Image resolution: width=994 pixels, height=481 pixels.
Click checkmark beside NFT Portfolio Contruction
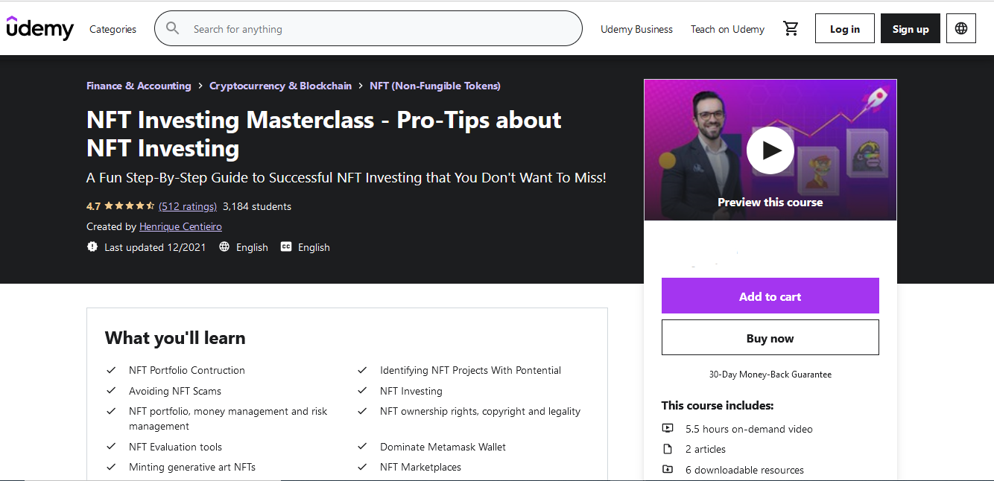coord(111,370)
